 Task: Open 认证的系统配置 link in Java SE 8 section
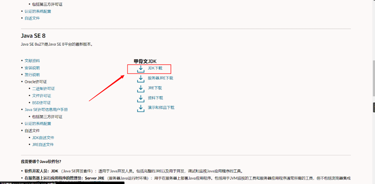click(38, 124)
